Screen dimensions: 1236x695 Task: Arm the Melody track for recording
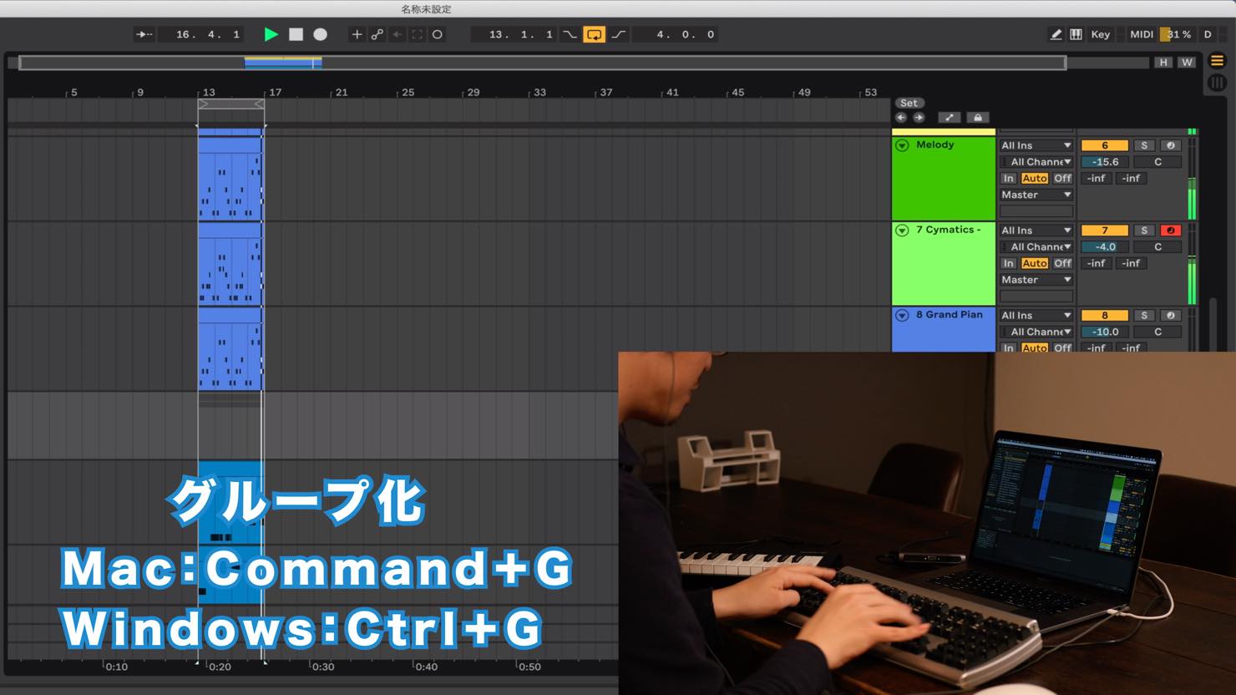point(1171,145)
